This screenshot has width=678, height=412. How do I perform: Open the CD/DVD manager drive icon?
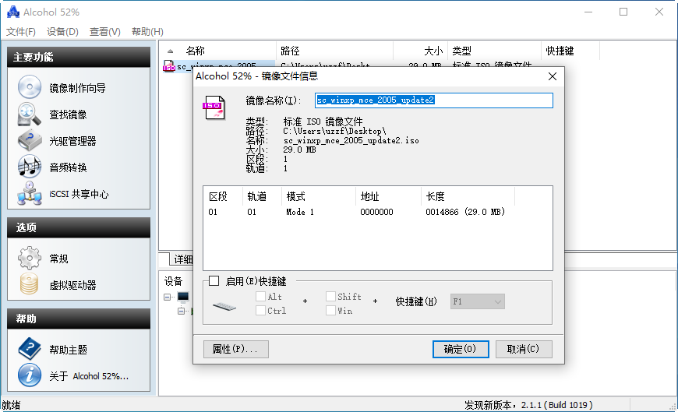[x=30, y=140]
